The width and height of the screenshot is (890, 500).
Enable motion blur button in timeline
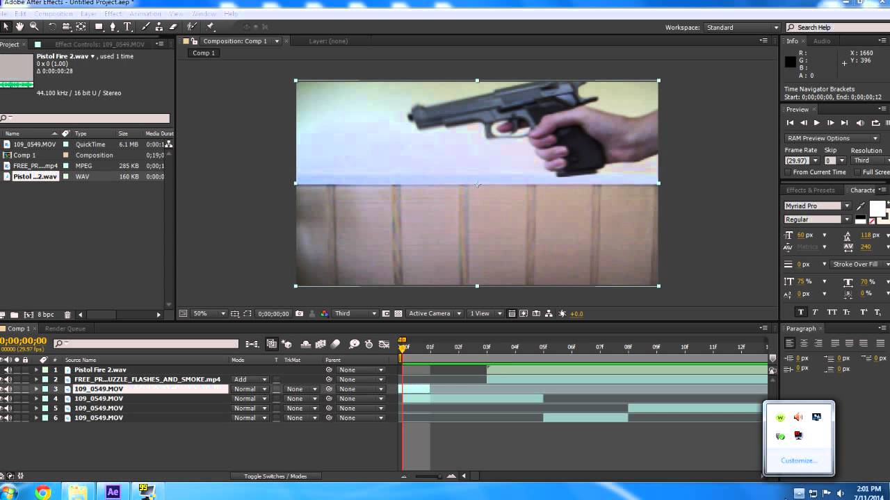tap(335, 344)
